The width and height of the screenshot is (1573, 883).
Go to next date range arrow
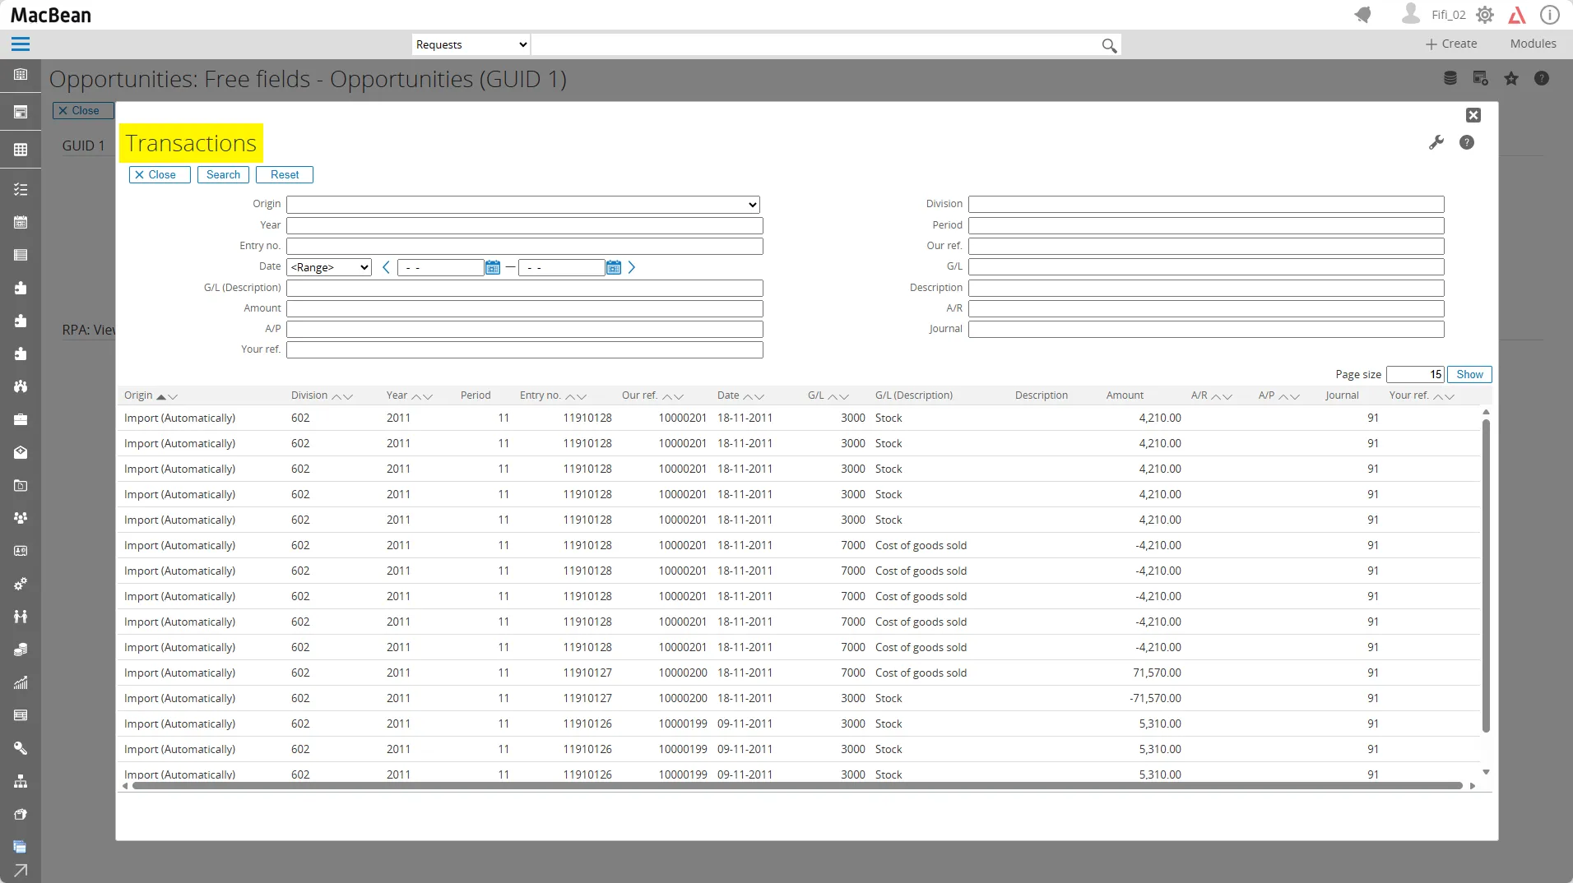point(631,267)
